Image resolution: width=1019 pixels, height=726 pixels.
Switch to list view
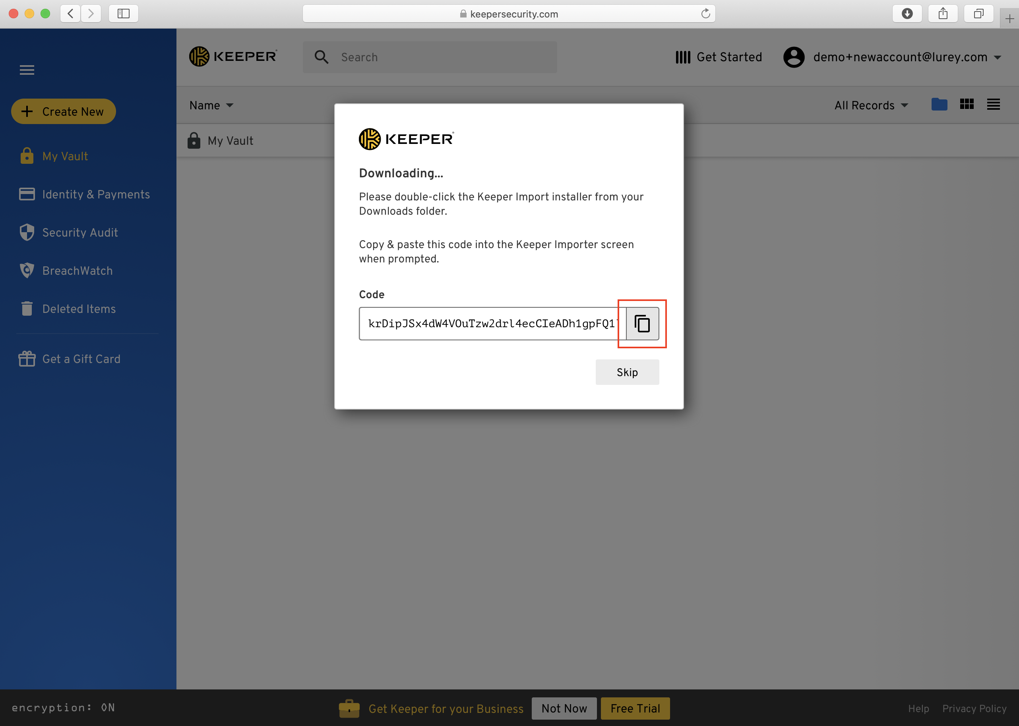994,104
